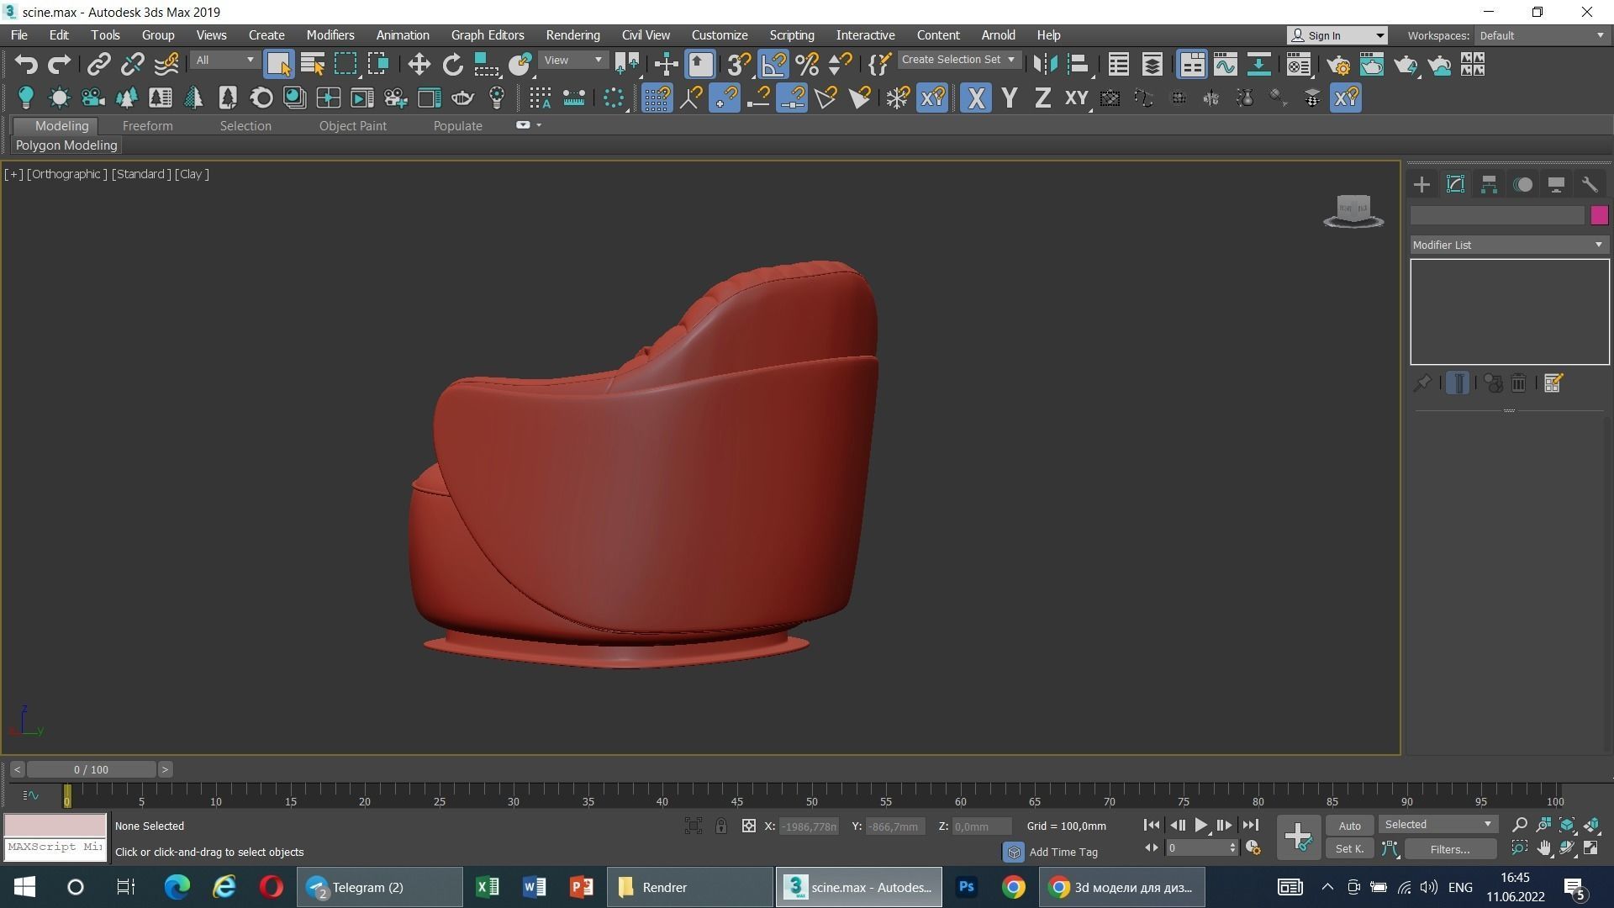
Task: Open the viewport [+] general menu
Action: (13, 174)
